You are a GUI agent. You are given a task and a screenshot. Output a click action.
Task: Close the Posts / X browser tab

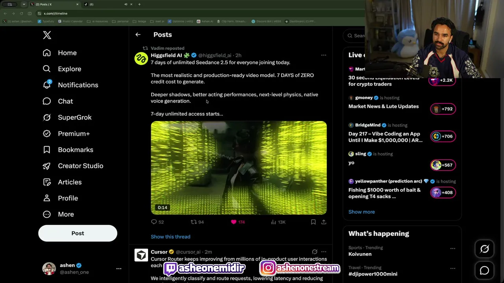click(77, 4)
